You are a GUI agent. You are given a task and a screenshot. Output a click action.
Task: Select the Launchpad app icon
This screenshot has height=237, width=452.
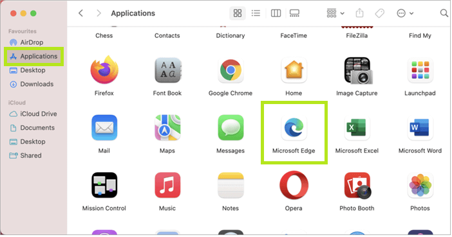(x=420, y=70)
